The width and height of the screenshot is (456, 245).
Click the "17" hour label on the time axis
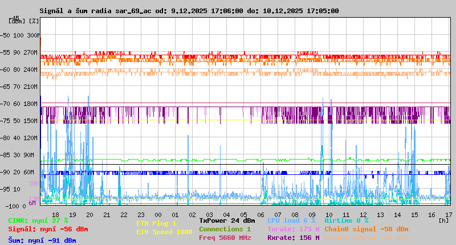tap(449, 215)
